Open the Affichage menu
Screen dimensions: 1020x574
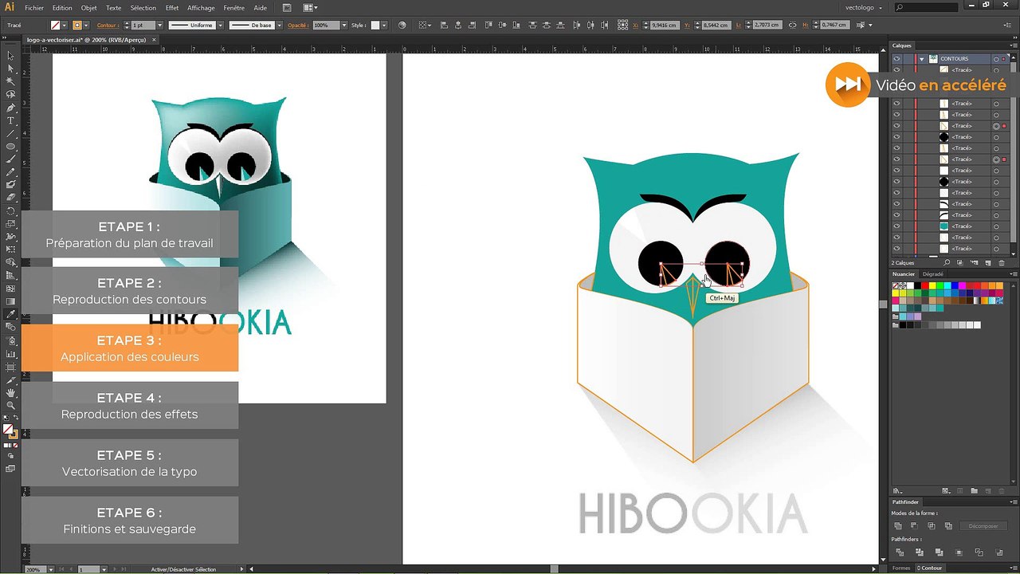point(201,8)
